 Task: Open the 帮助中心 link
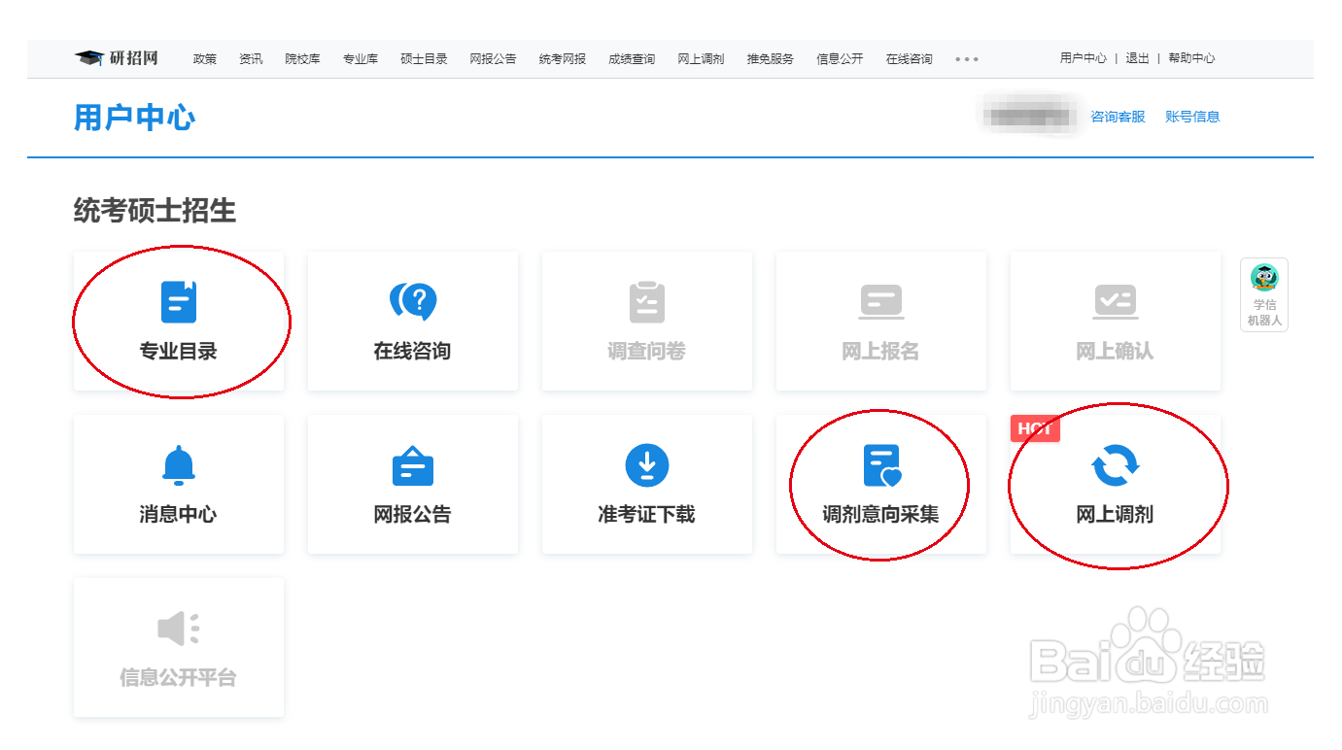[1191, 58]
